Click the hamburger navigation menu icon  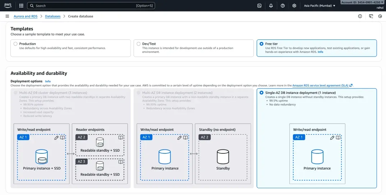[7, 16]
